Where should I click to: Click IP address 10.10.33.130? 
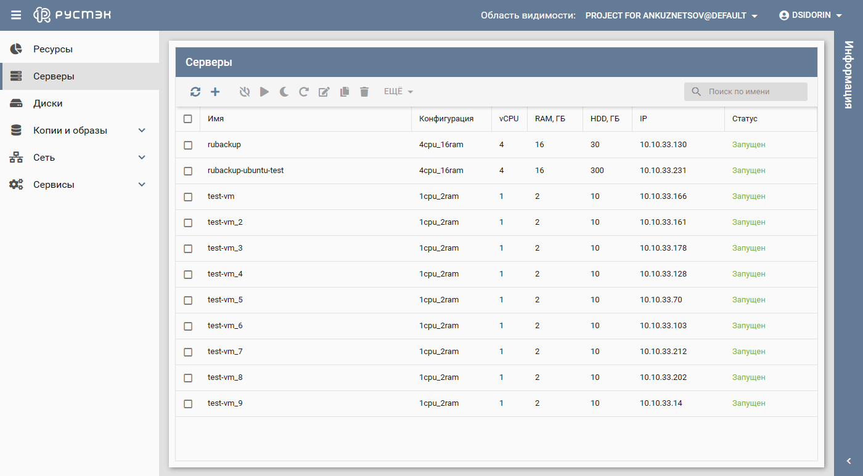click(x=663, y=145)
